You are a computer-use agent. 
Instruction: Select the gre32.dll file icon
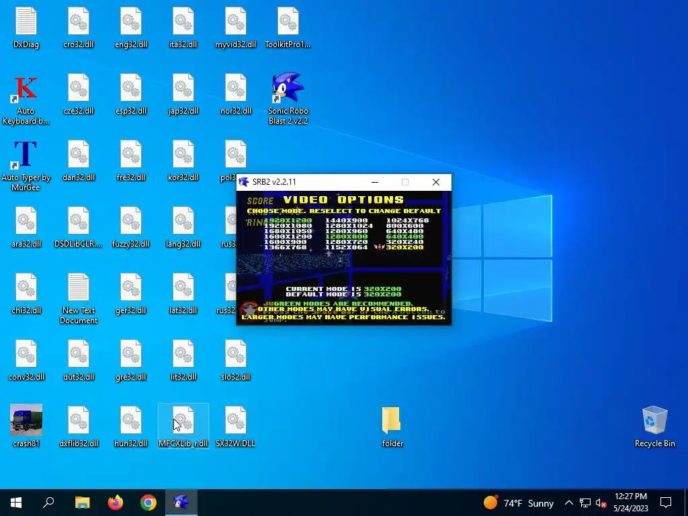[x=131, y=353]
